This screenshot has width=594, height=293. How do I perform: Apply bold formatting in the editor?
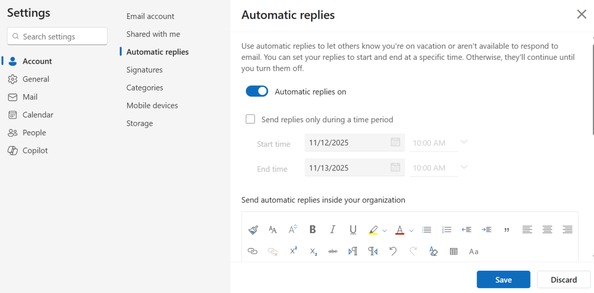click(x=312, y=229)
